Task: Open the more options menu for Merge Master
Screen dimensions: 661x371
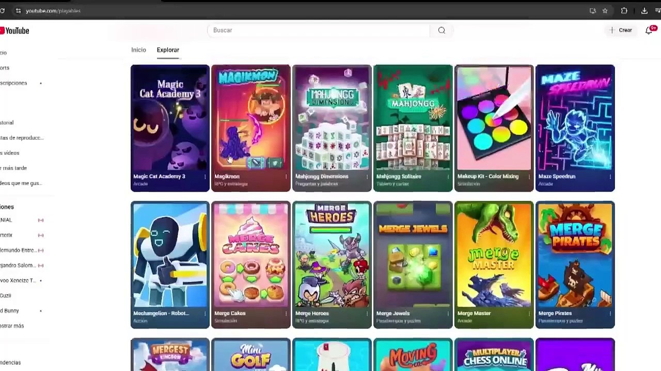Action: [x=529, y=313]
